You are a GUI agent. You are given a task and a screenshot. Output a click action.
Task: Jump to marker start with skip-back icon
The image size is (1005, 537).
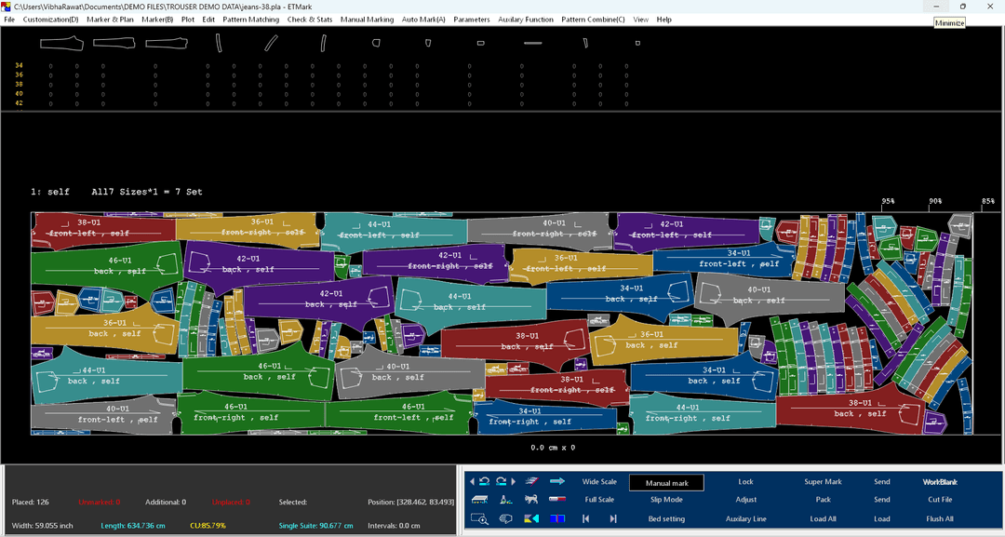[588, 518]
